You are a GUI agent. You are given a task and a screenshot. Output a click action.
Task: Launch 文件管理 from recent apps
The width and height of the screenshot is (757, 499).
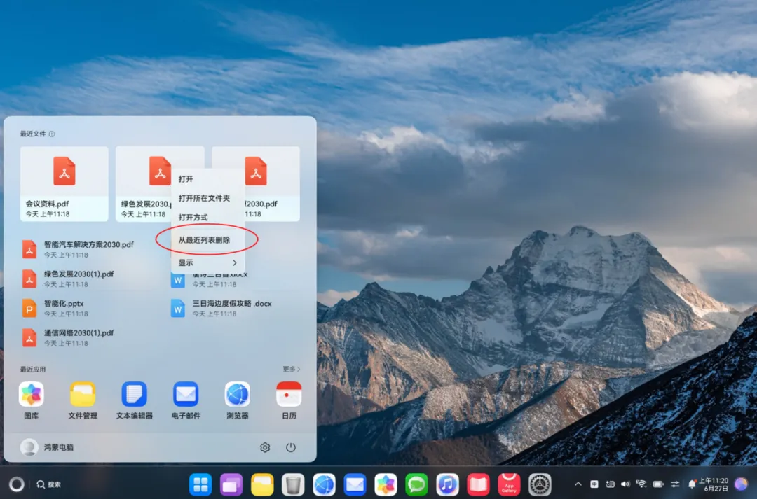(x=83, y=400)
